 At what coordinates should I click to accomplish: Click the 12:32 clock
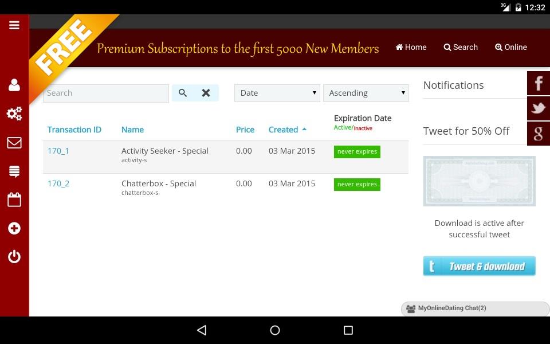coord(535,7)
